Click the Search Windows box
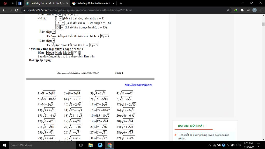 [x=43, y=145]
